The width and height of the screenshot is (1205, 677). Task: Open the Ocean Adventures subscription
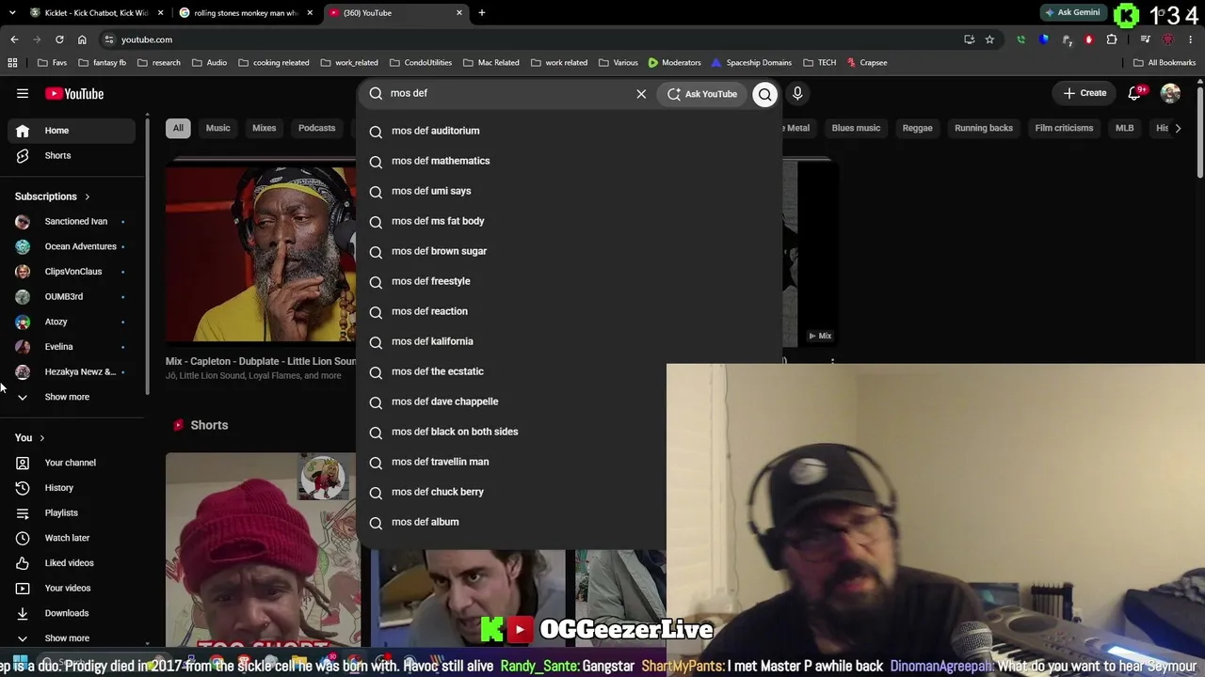(x=73, y=246)
